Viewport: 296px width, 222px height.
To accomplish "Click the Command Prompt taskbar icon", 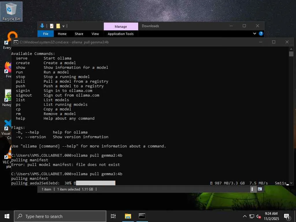I will [142, 216].
